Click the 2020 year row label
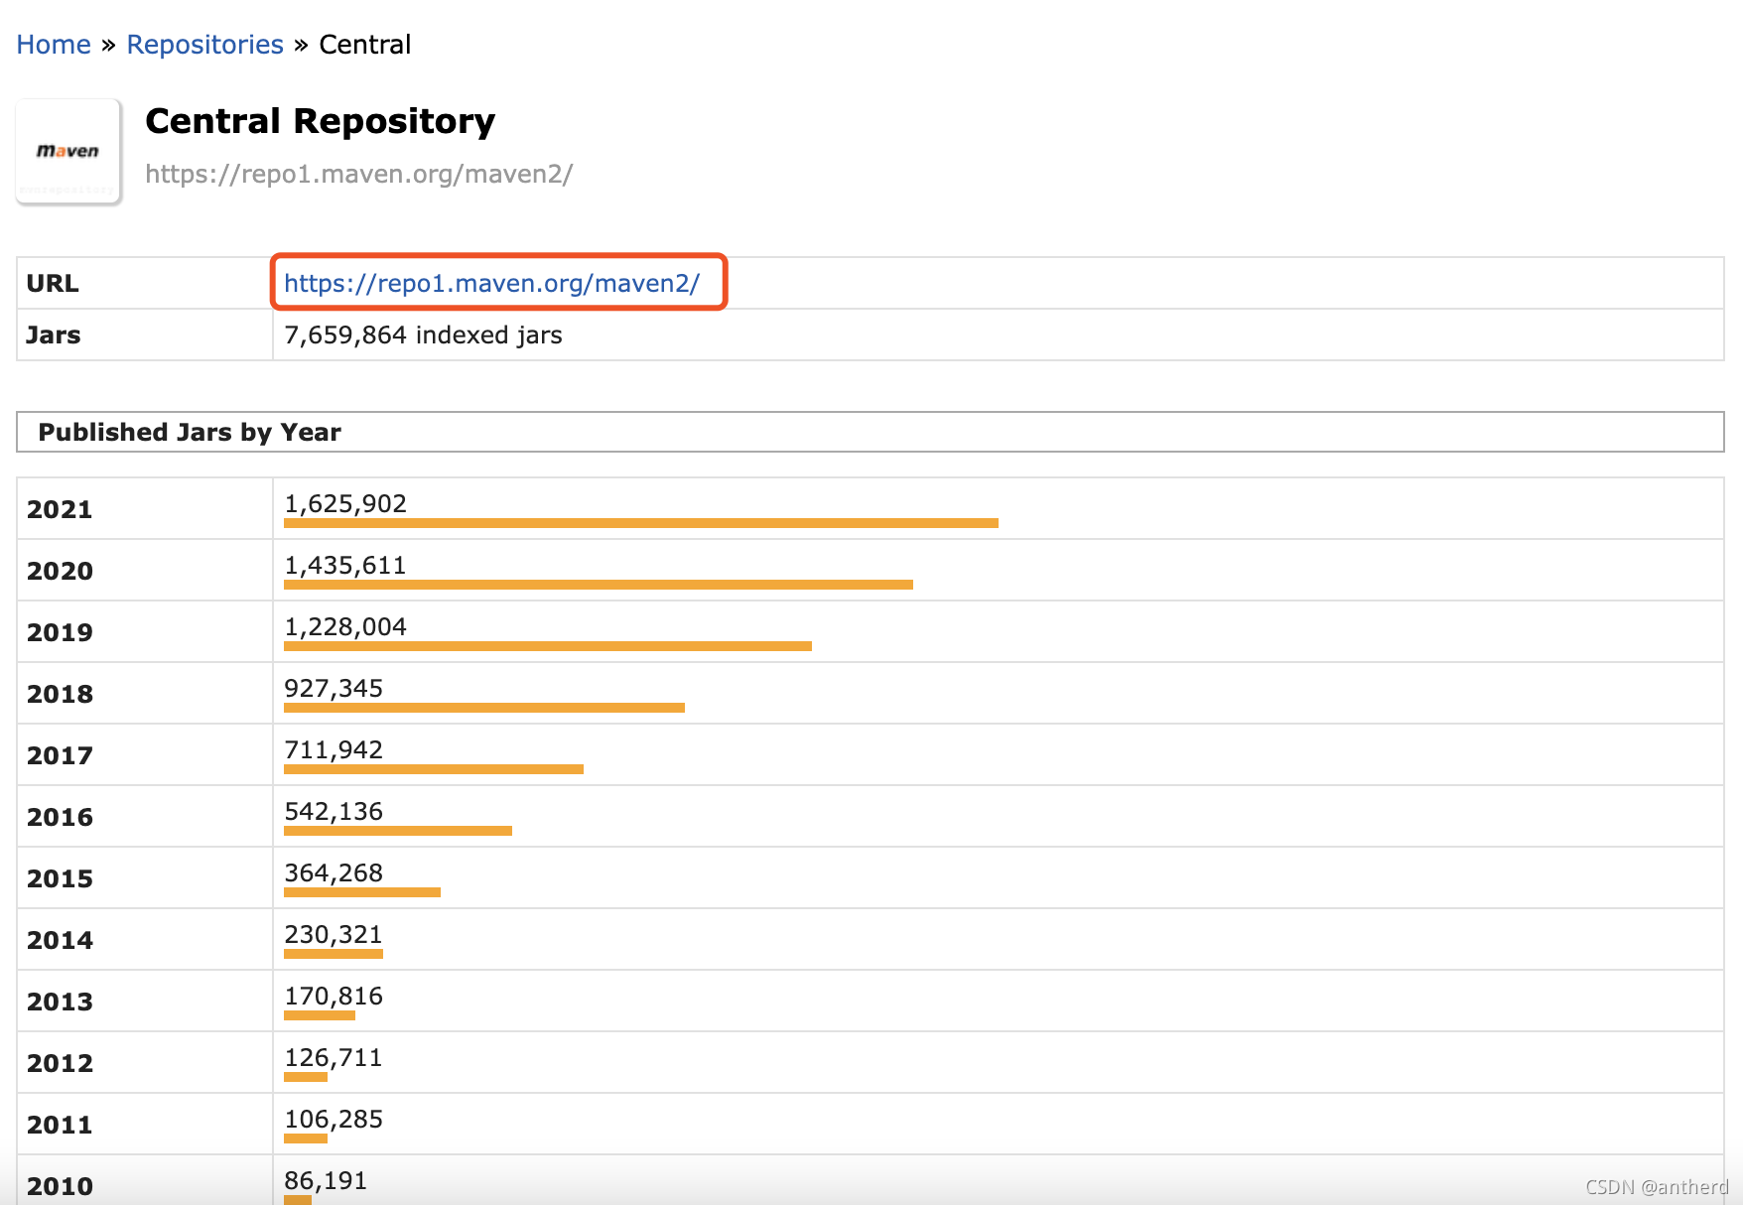The height and width of the screenshot is (1205, 1743). [60, 571]
